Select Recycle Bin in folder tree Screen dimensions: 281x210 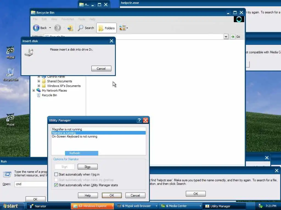tap(49, 95)
